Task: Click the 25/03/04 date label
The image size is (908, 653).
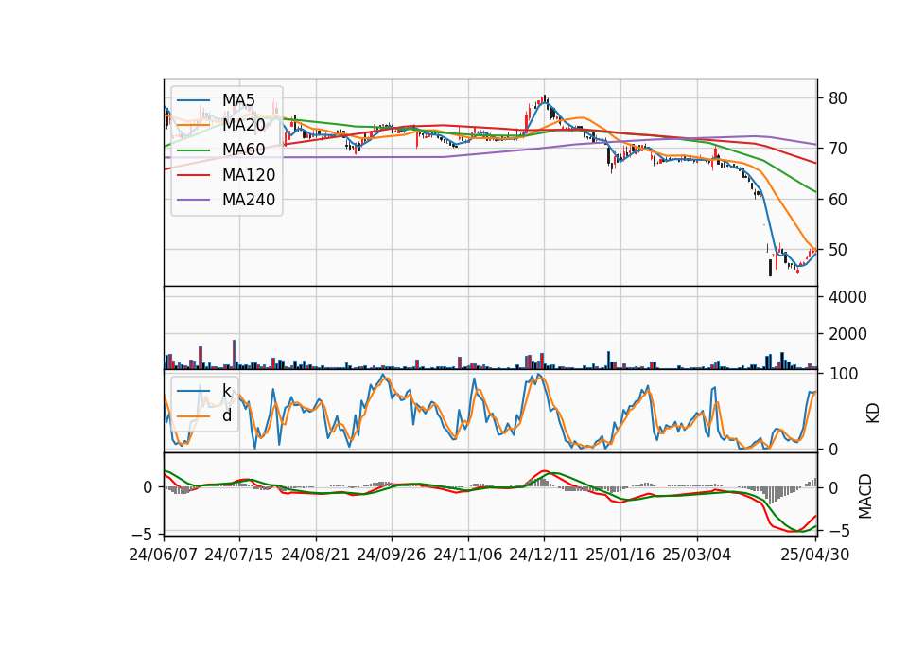Action: (x=697, y=555)
